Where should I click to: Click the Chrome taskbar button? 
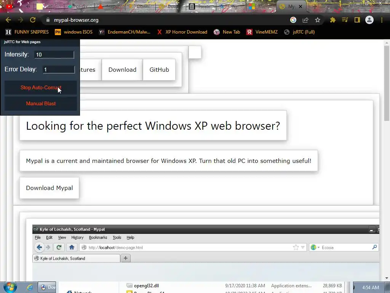[x=47, y=287]
